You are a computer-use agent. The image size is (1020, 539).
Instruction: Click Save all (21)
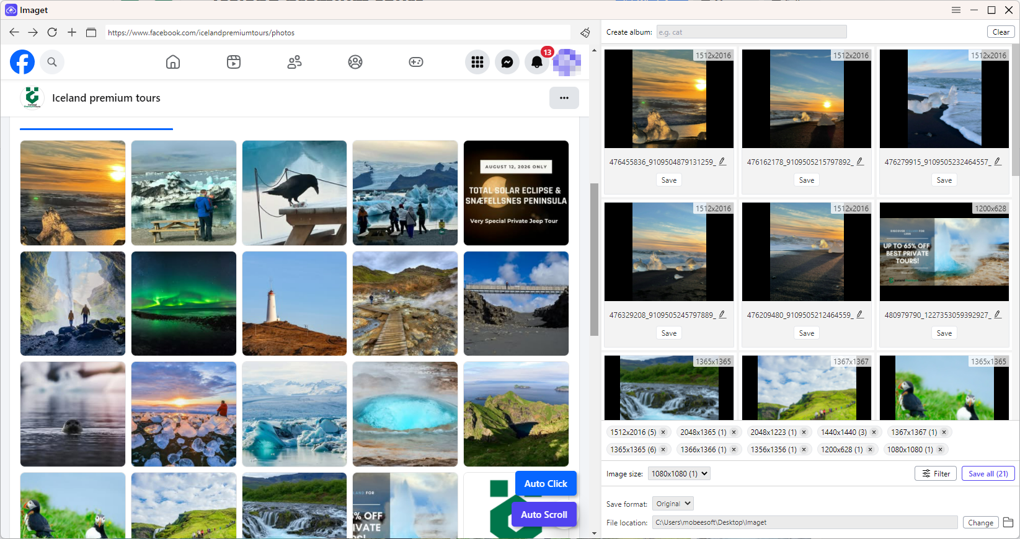pyautogui.click(x=988, y=474)
